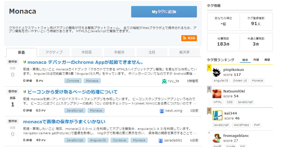Open sarada661 user profile link

coord(173,141)
